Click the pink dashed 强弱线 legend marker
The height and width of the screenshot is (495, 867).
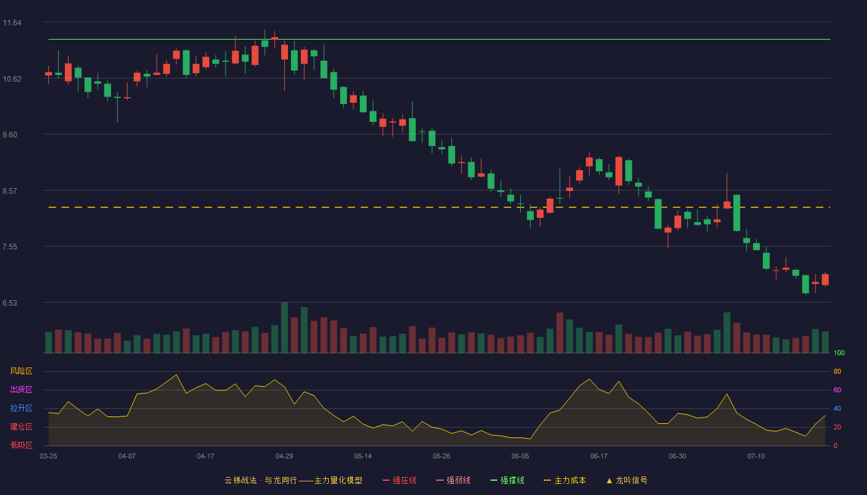(x=440, y=480)
